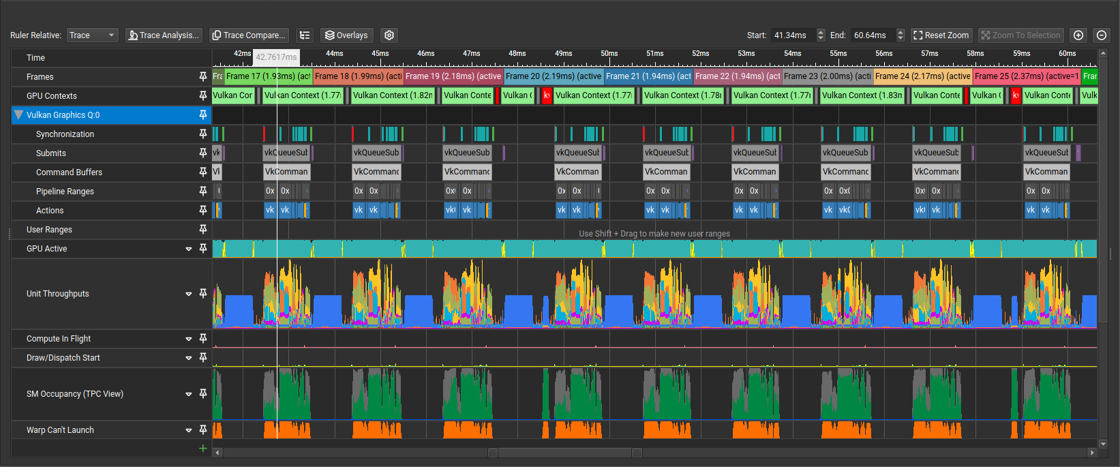Open the Compute In Flight row dropdown
Screen dimensions: 1120x467
189,339
